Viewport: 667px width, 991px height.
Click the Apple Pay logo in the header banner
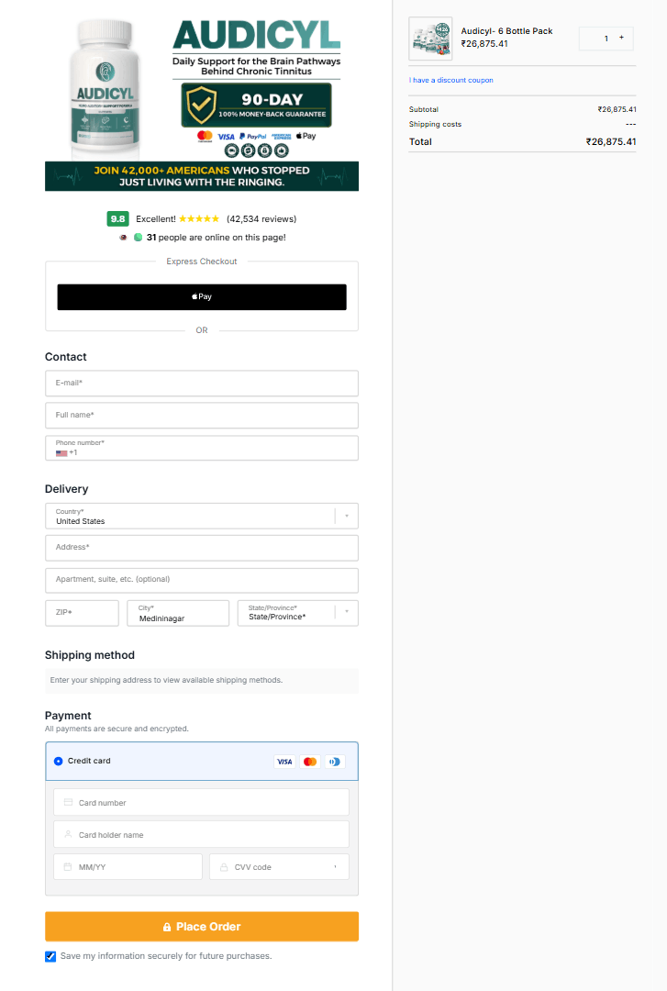[x=306, y=136]
